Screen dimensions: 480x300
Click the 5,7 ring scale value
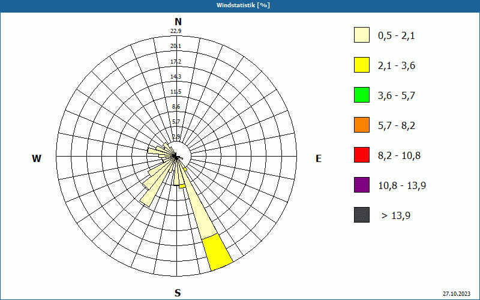(x=176, y=122)
